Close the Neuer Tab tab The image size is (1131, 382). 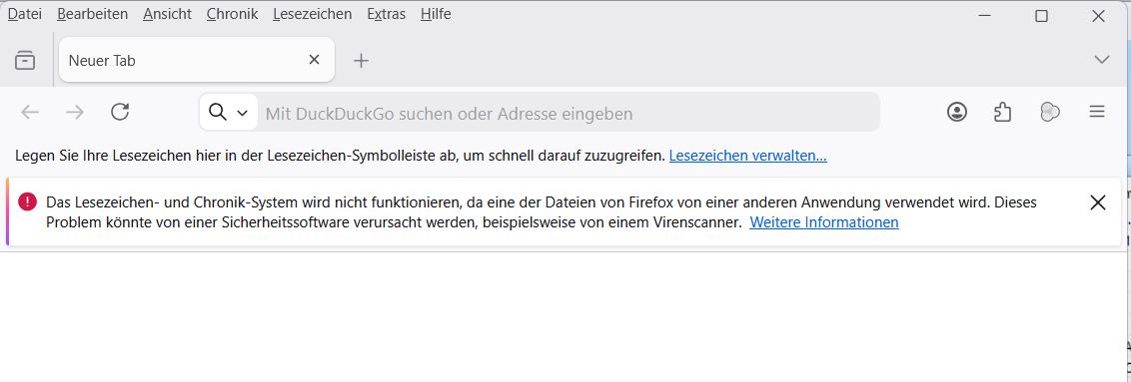[314, 60]
